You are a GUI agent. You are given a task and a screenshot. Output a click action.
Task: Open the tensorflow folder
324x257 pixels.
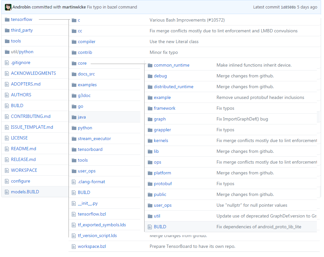click(22, 20)
